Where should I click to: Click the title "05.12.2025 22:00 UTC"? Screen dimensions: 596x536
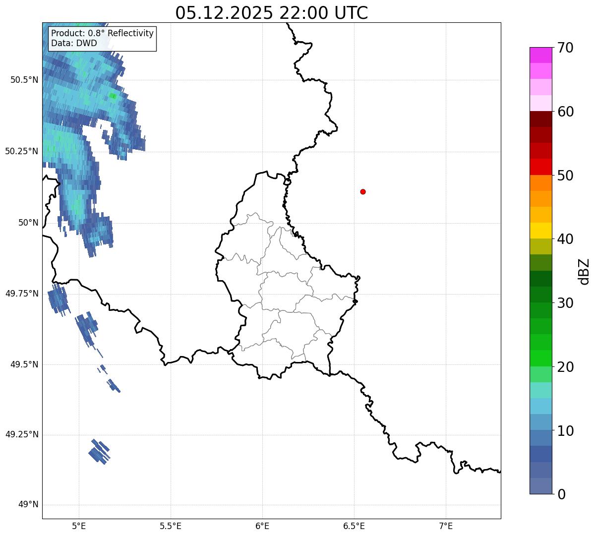click(272, 12)
